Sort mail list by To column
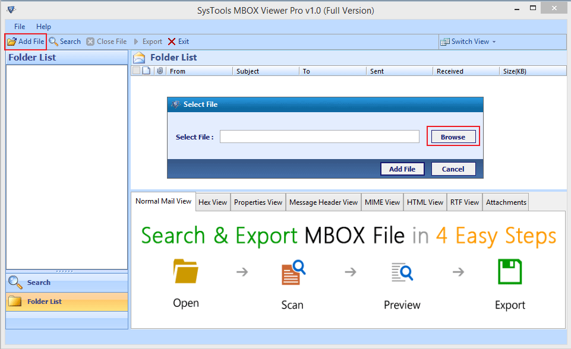This screenshot has height=349, width=571. pyautogui.click(x=333, y=71)
